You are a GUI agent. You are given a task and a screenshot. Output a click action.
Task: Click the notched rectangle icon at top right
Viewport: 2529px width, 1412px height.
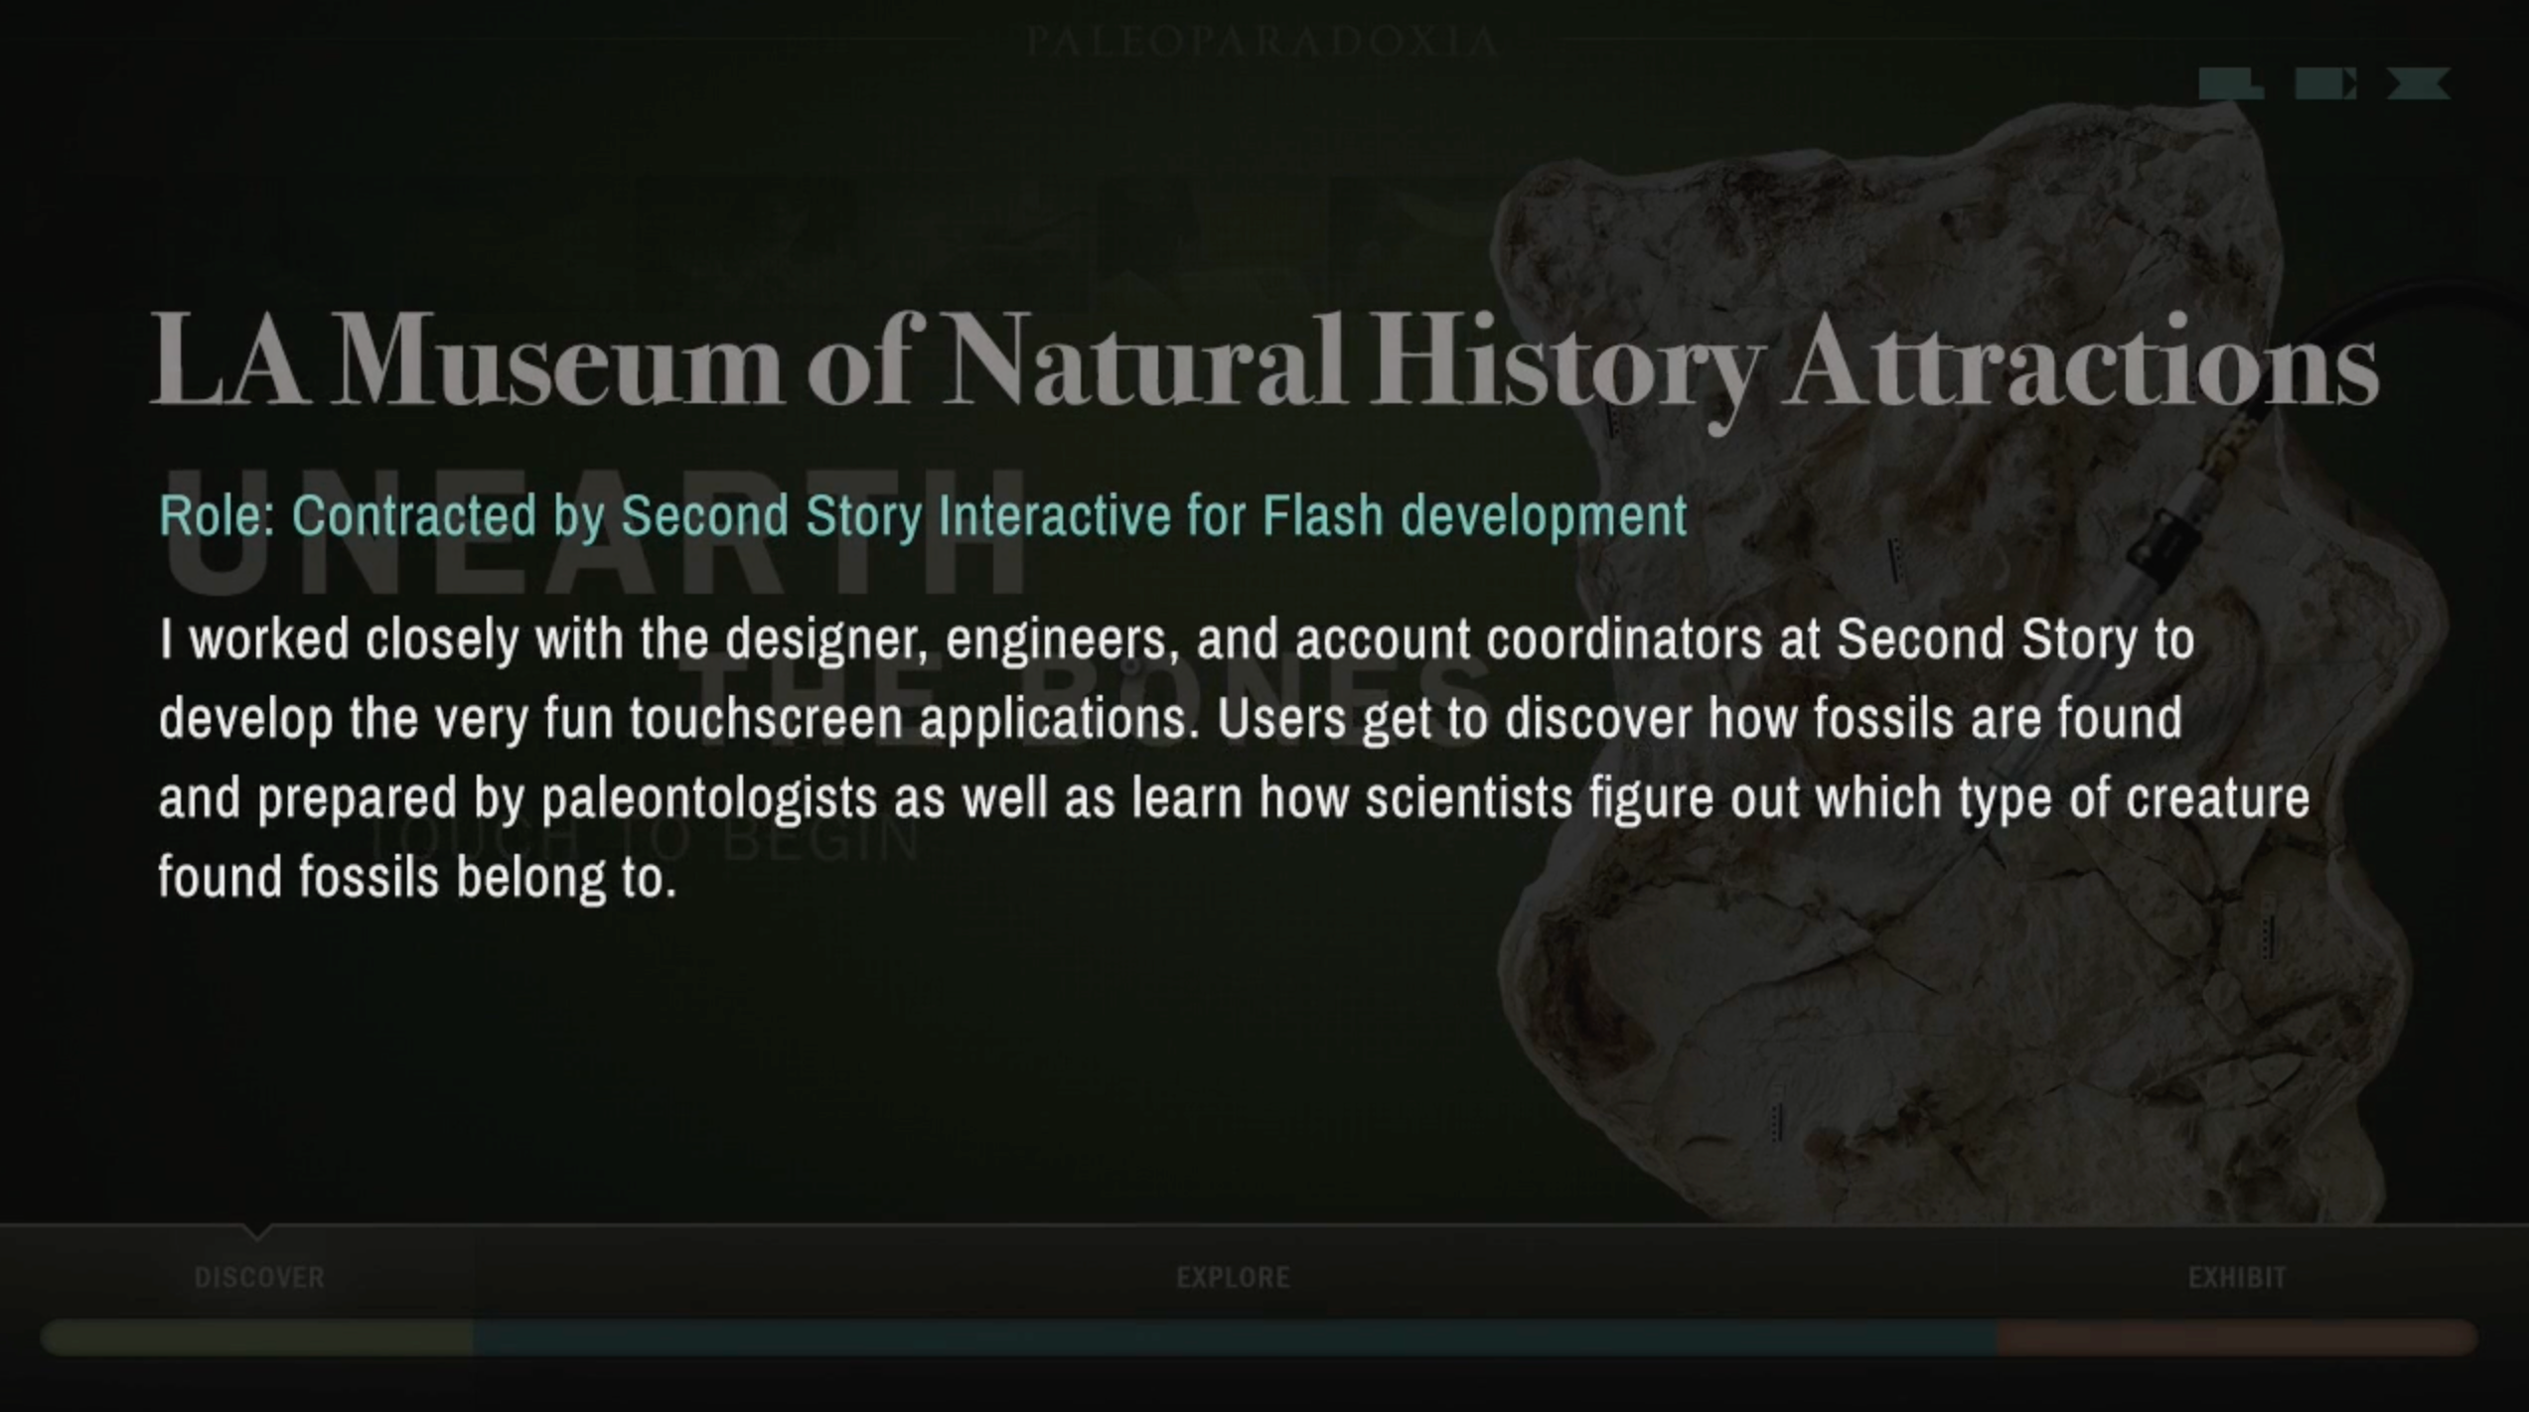tap(2325, 83)
